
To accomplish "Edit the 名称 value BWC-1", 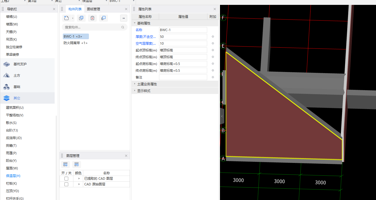I will tap(183, 30).
